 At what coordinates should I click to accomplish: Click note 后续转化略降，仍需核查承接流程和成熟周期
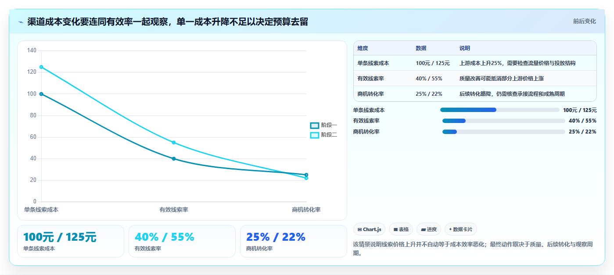click(x=512, y=94)
